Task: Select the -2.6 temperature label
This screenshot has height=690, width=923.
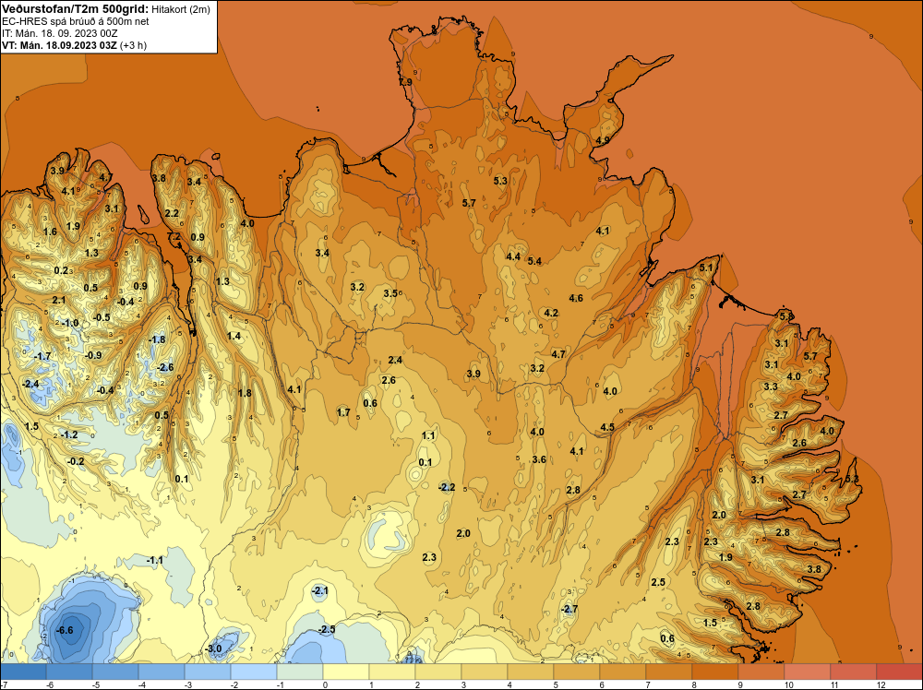Action: pos(165,367)
